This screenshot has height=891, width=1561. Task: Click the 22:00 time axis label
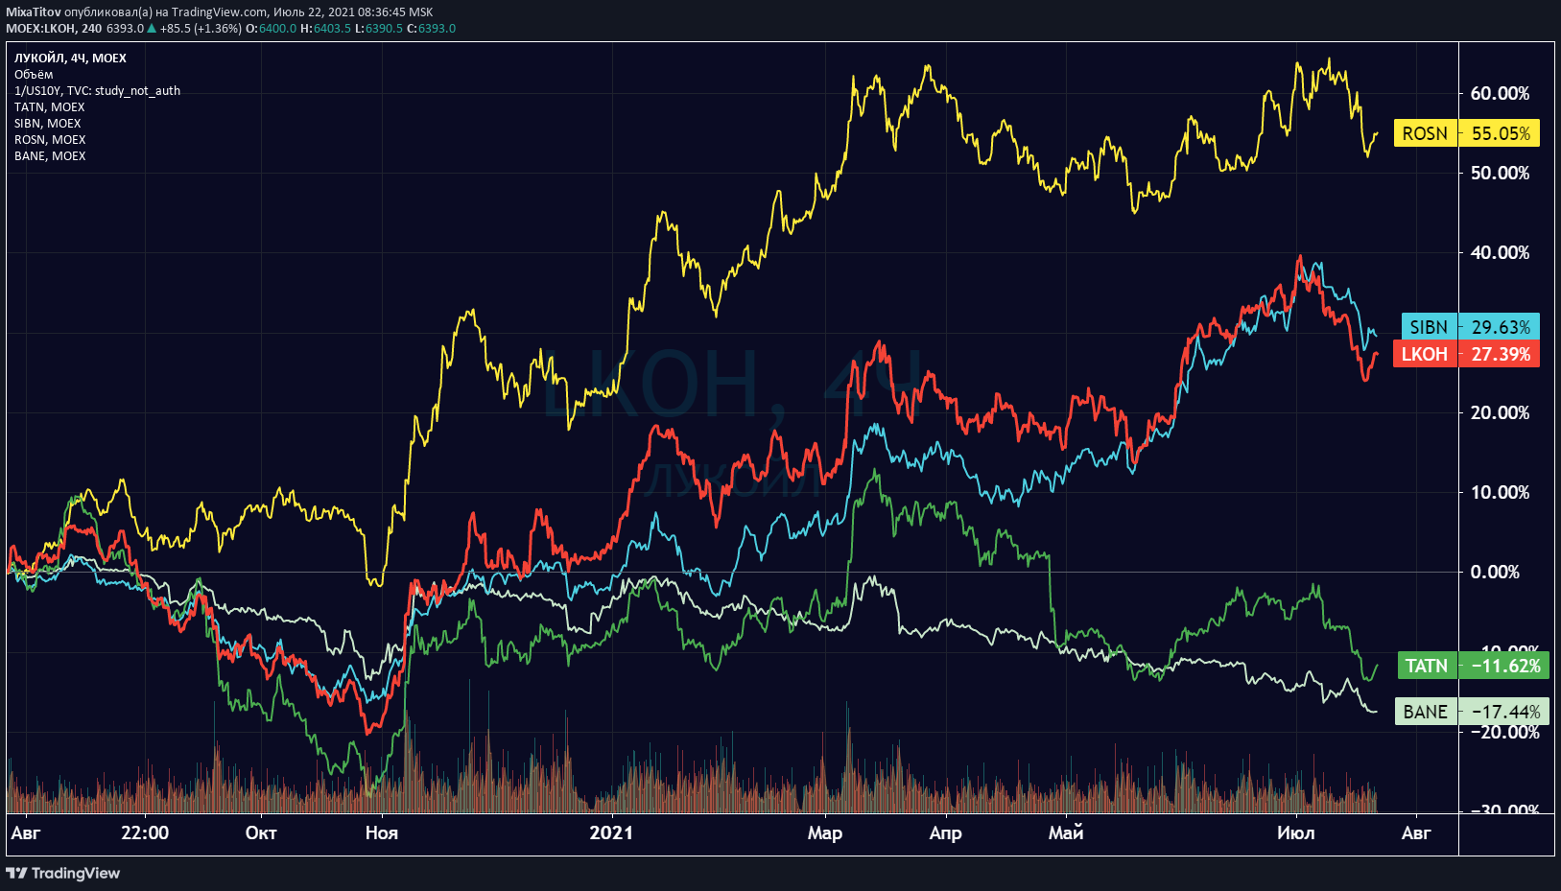click(145, 832)
